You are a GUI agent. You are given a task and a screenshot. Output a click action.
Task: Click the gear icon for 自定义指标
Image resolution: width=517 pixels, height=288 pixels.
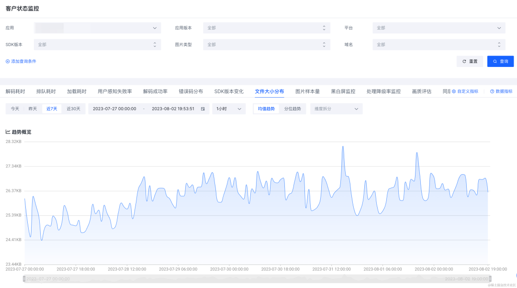click(454, 91)
